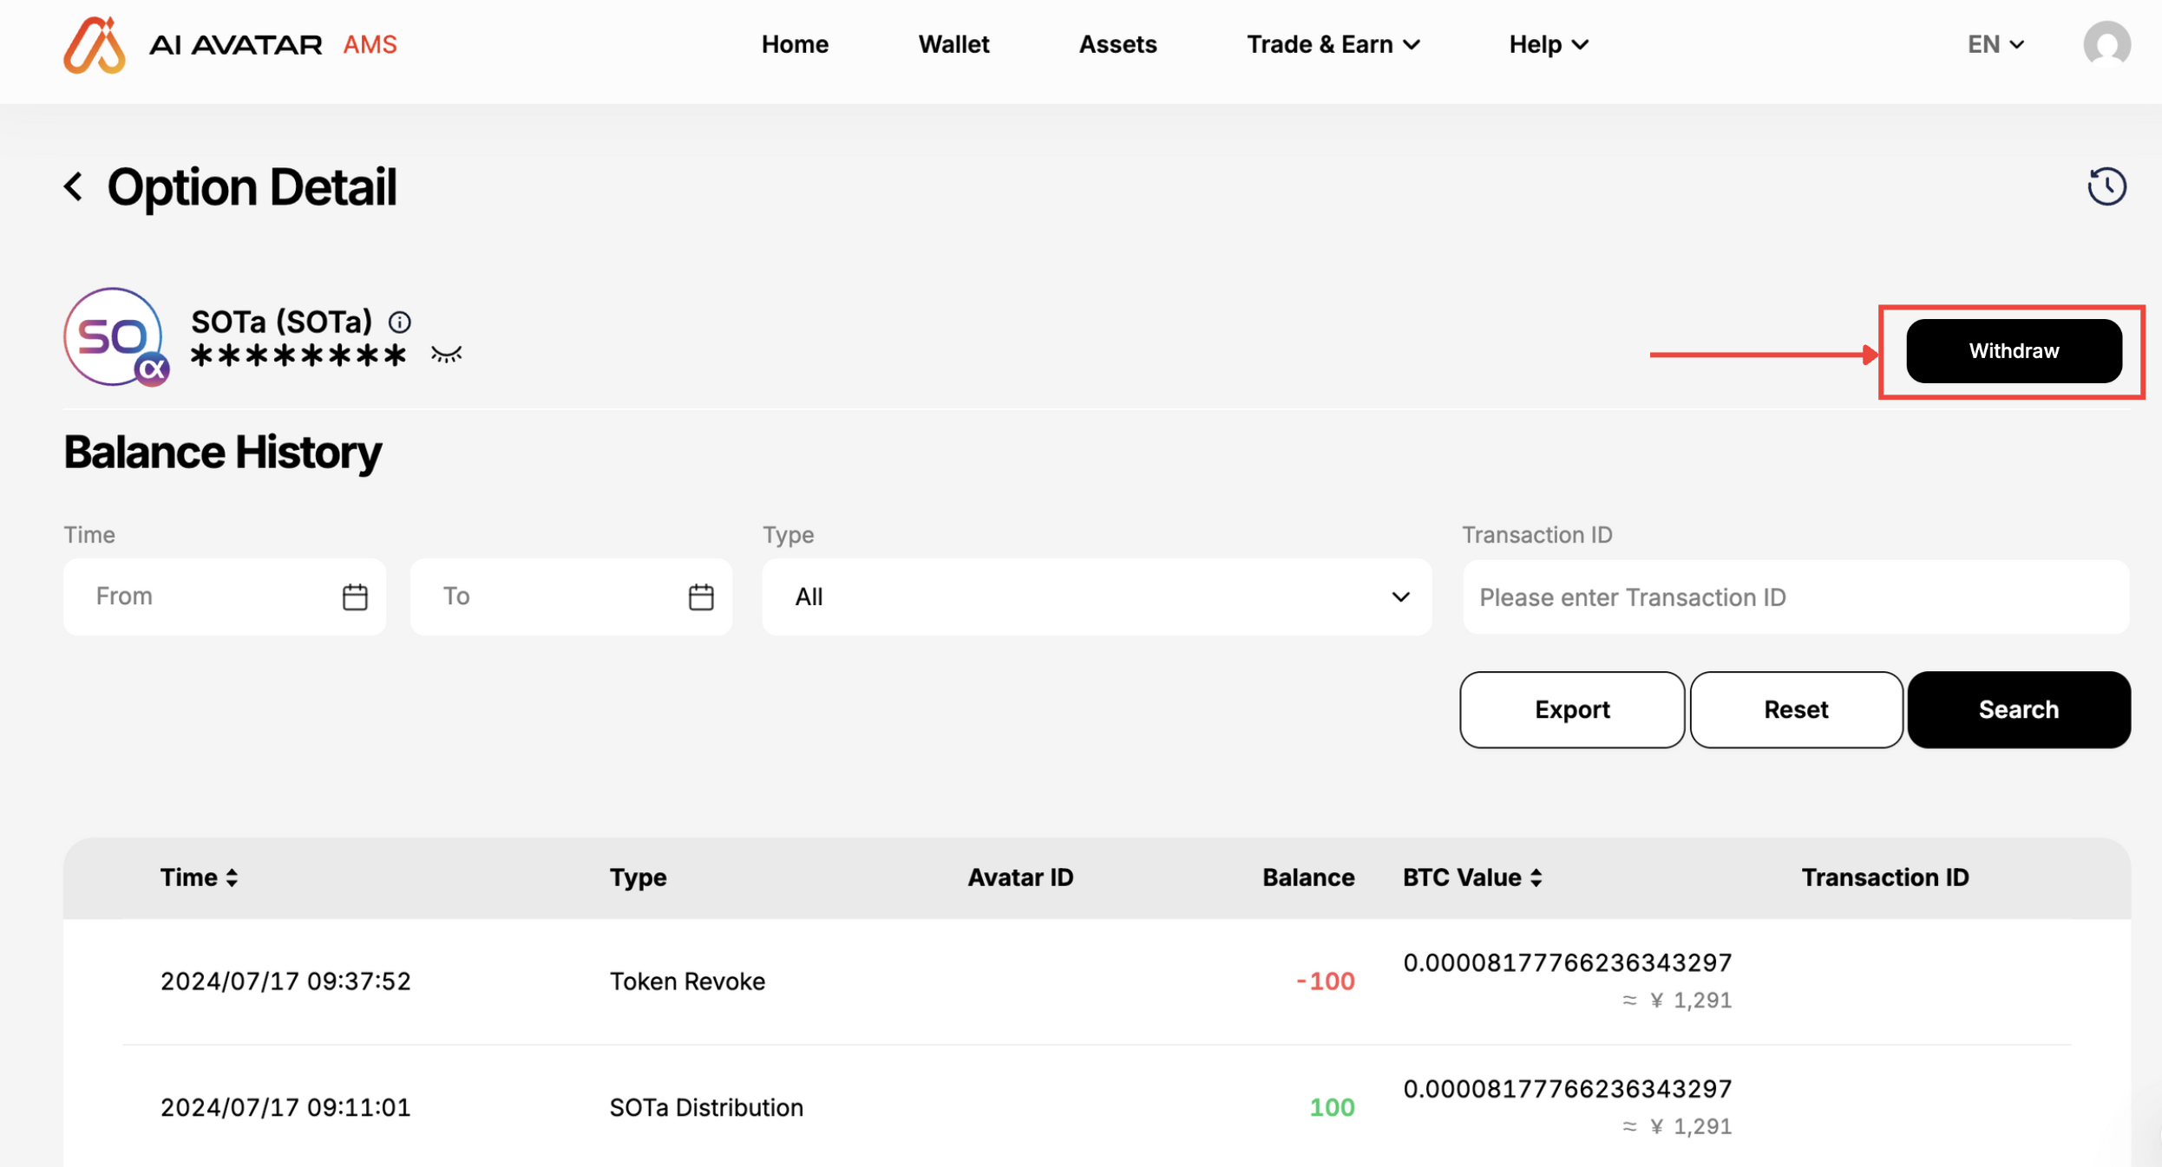Image resolution: width=2162 pixels, height=1167 pixels.
Task: Open the EN language selector
Action: [1995, 44]
